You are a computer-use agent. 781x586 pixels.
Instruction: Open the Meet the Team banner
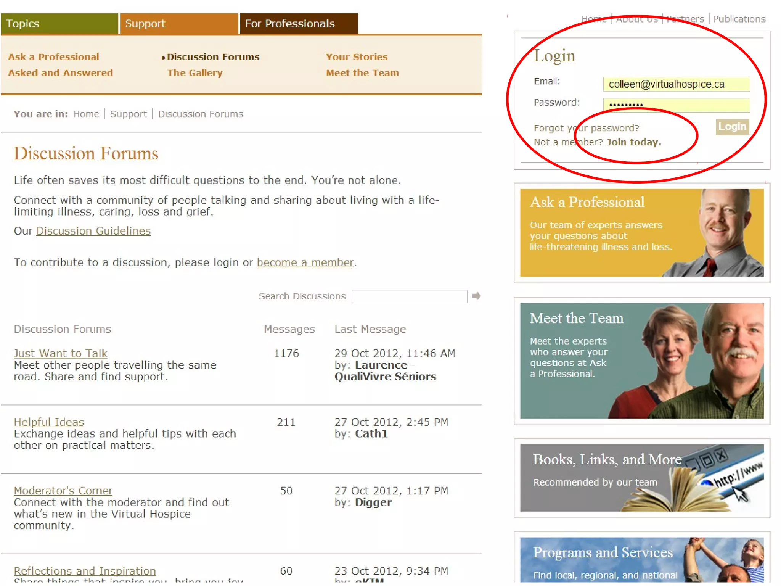coord(641,361)
